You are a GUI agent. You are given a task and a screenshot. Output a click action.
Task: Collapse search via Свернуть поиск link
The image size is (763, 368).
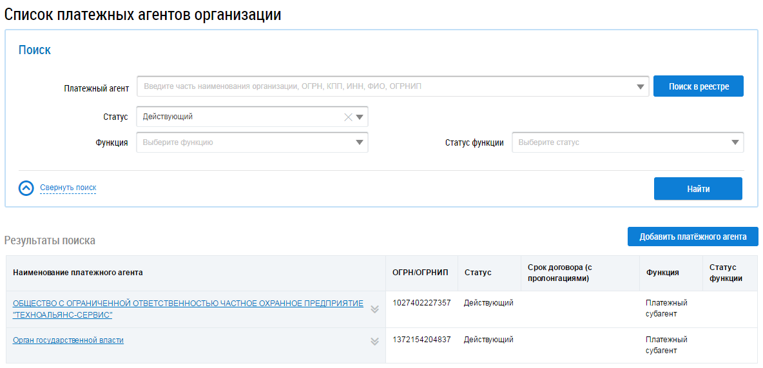tap(68, 188)
